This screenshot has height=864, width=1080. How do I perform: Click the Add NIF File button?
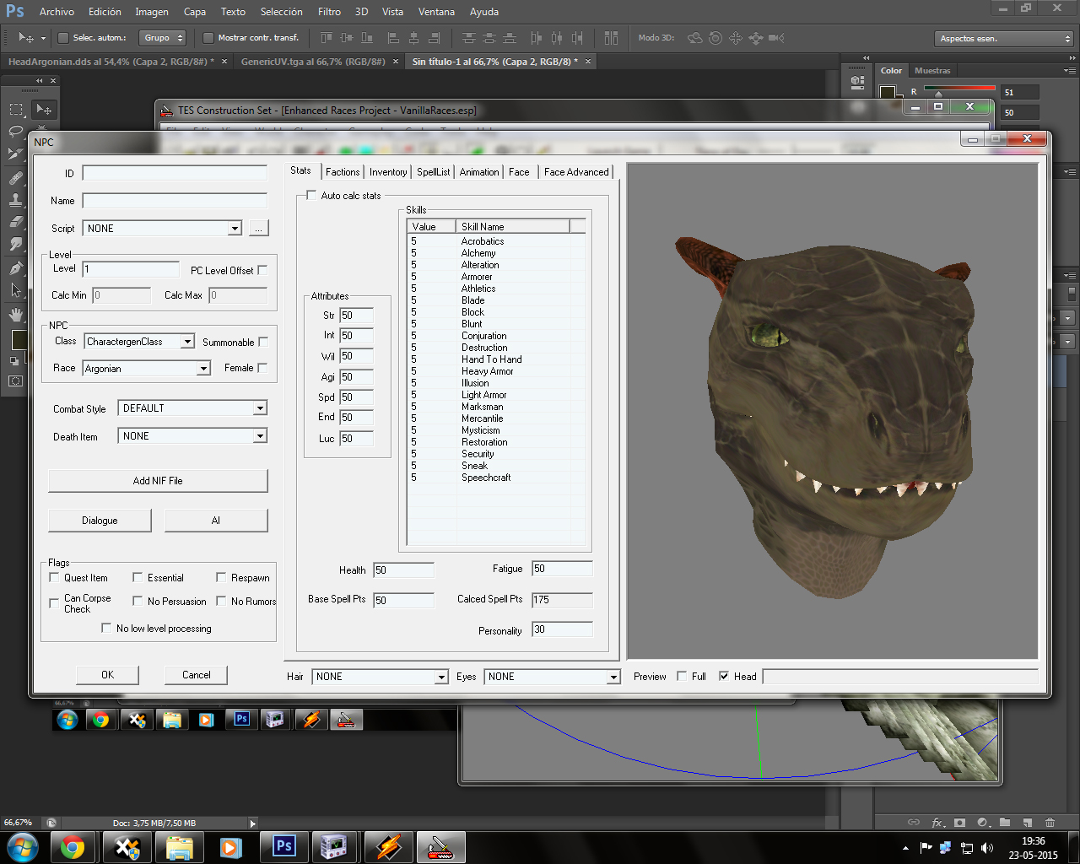[158, 481]
